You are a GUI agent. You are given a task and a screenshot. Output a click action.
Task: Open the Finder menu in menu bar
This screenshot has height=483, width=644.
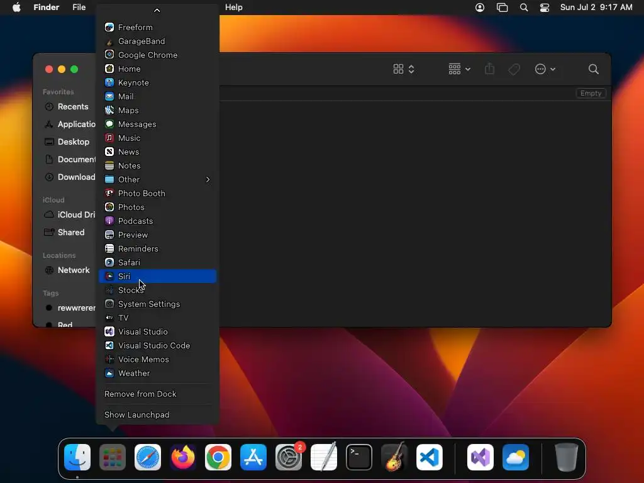click(x=47, y=8)
